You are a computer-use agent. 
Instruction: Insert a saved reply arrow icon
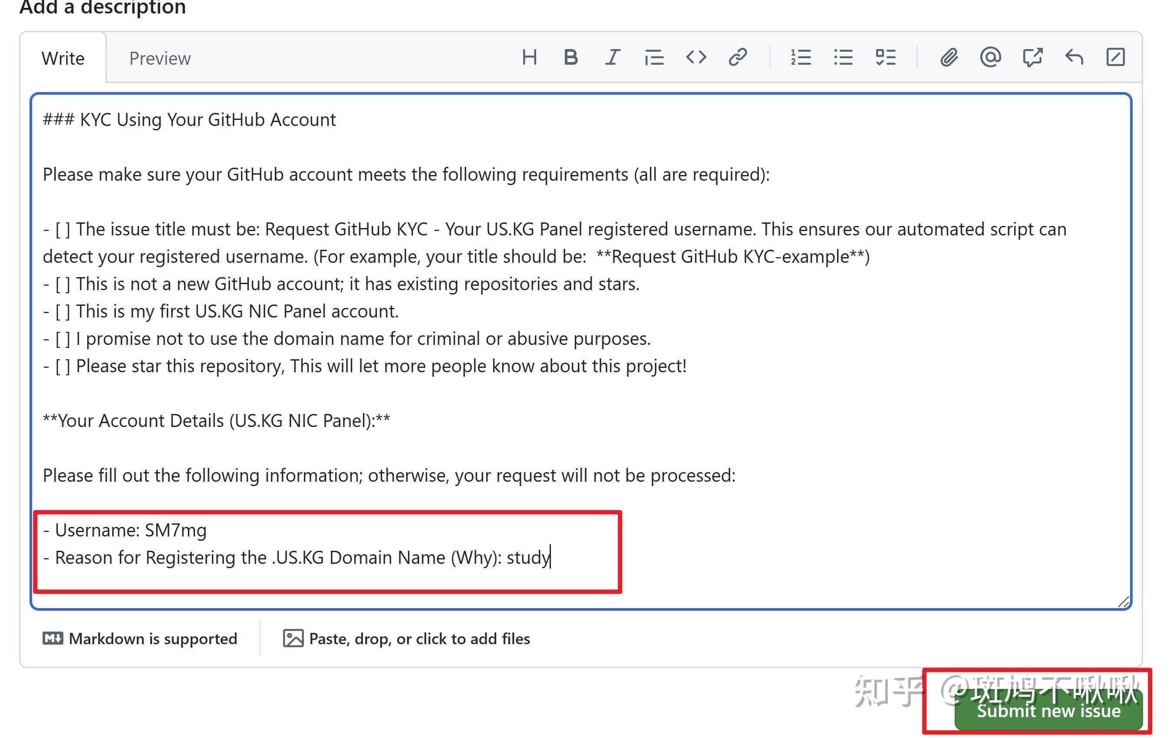(1074, 57)
